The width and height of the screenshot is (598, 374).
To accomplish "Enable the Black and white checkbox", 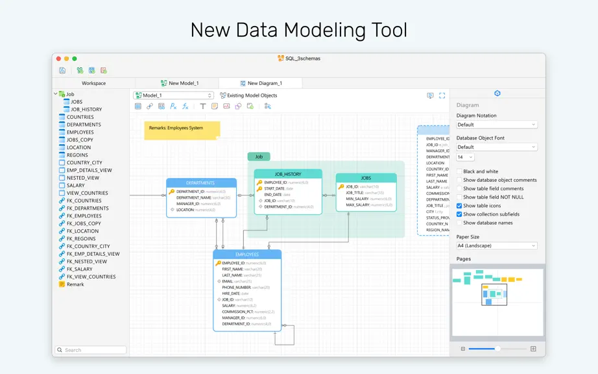I will [459, 171].
